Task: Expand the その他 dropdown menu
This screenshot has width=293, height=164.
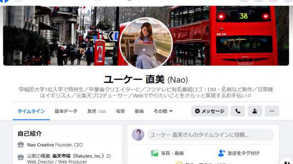Action: click(x=163, y=111)
